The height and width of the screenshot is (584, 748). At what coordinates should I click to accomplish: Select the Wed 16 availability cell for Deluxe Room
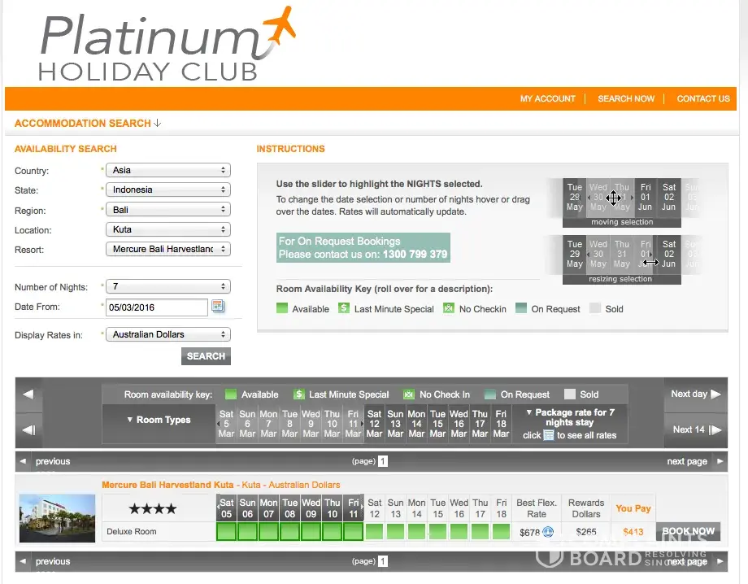(459, 532)
